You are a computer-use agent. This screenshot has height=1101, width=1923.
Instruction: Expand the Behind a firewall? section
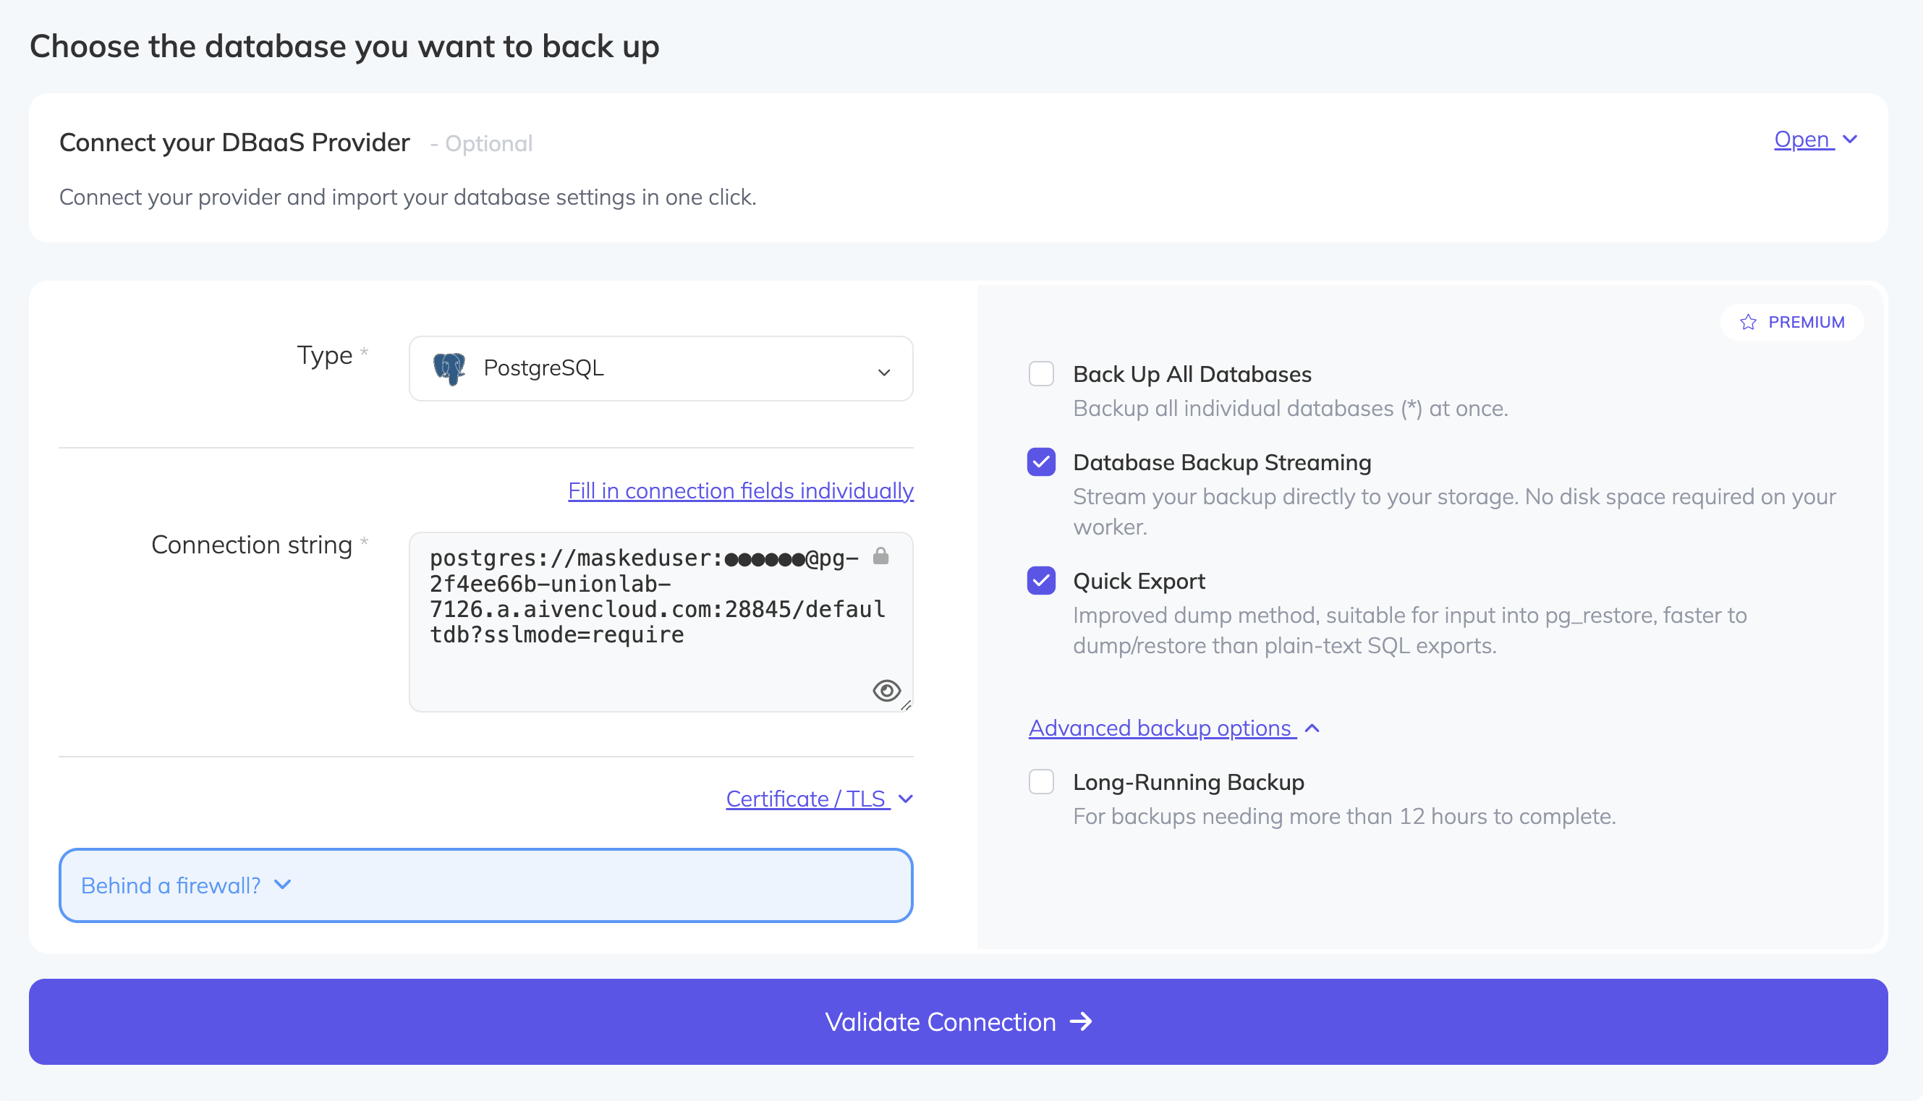pos(184,885)
